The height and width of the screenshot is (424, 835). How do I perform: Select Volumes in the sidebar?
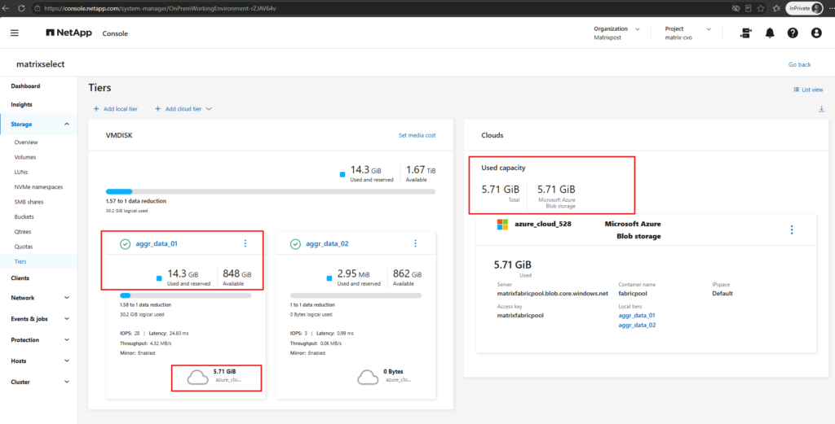click(x=25, y=157)
